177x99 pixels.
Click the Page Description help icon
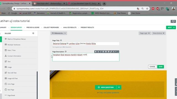[66, 51]
